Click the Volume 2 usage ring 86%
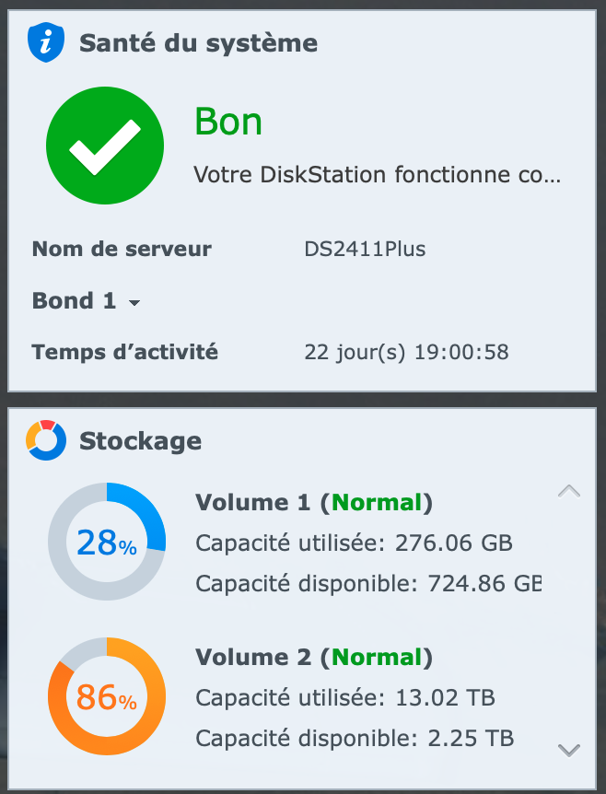Screen dimensions: 606x794 [x=107, y=697]
